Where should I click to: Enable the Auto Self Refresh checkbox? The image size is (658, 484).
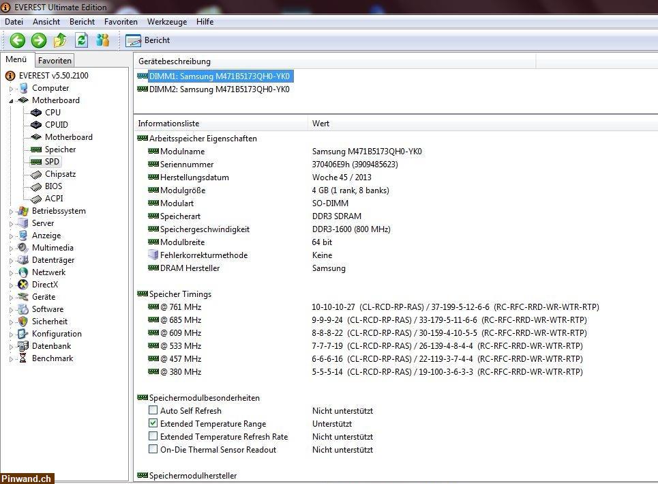click(x=153, y=410)
